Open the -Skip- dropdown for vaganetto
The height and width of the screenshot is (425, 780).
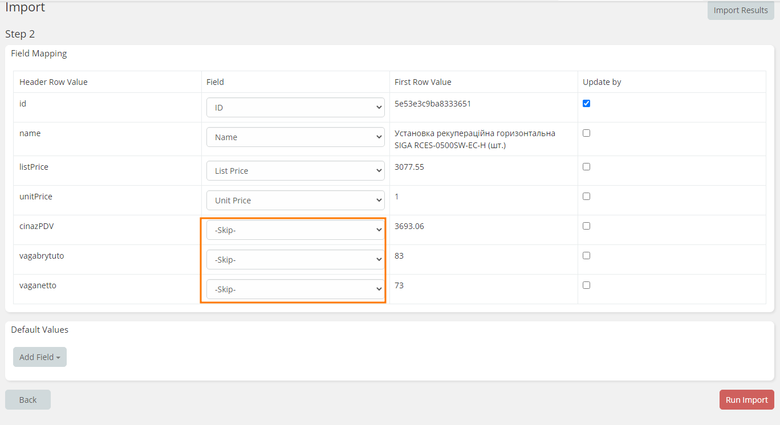click(295, 289)
